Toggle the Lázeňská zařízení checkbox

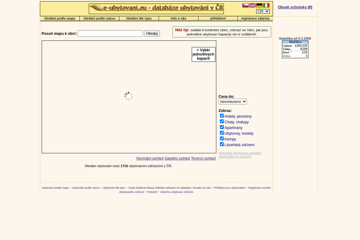pos(222,144)
